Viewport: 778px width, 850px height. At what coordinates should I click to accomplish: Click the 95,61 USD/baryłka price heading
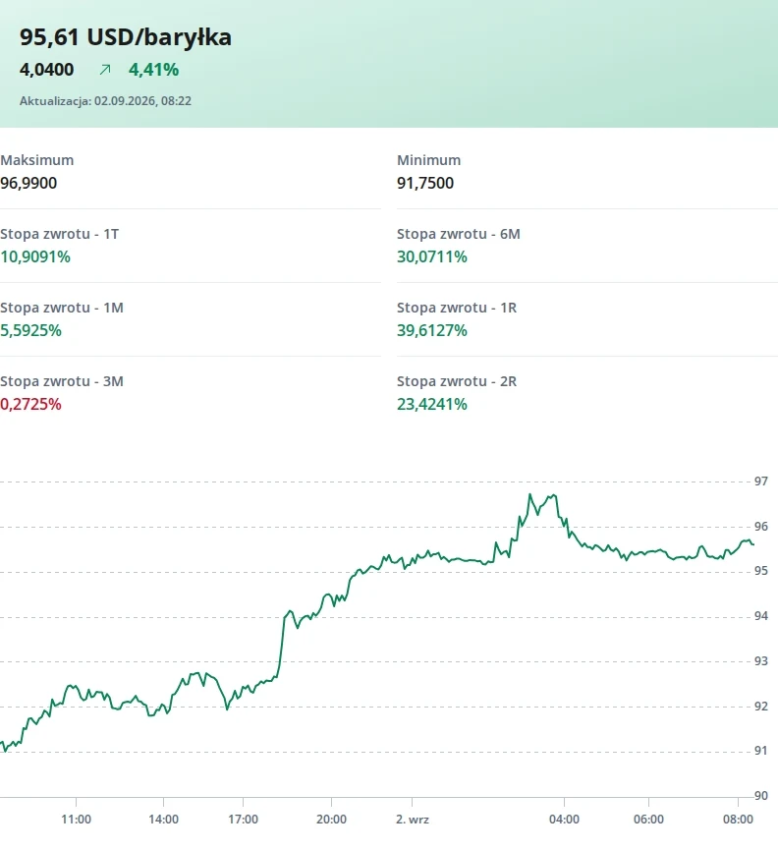[x=126, y=37]
